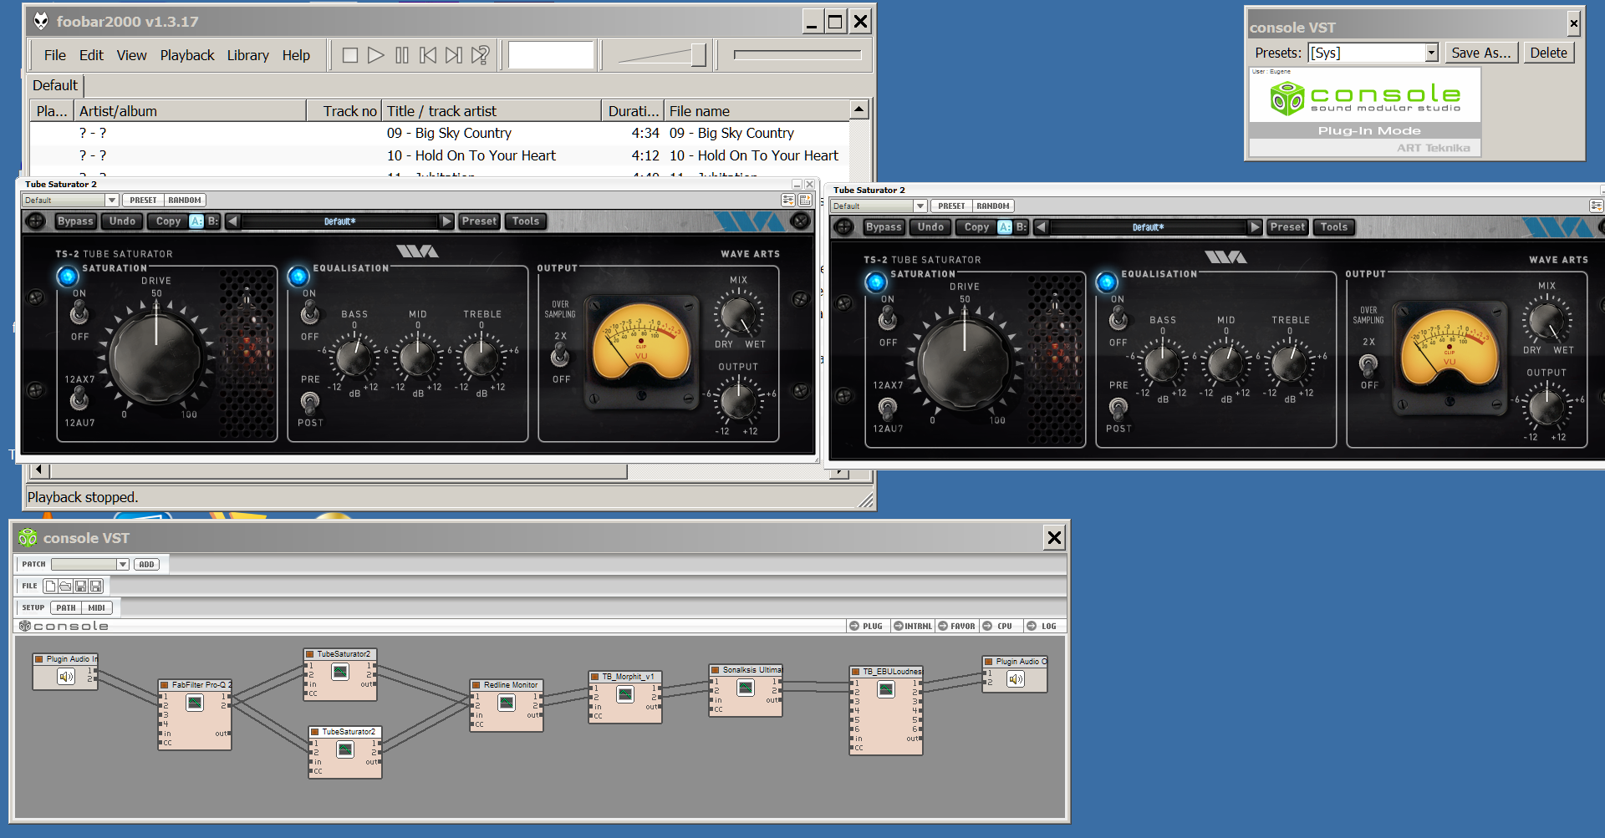Open Redline Monitor node editor
This screenshot has width=1605, height=838.
click(x=507, y=703)
